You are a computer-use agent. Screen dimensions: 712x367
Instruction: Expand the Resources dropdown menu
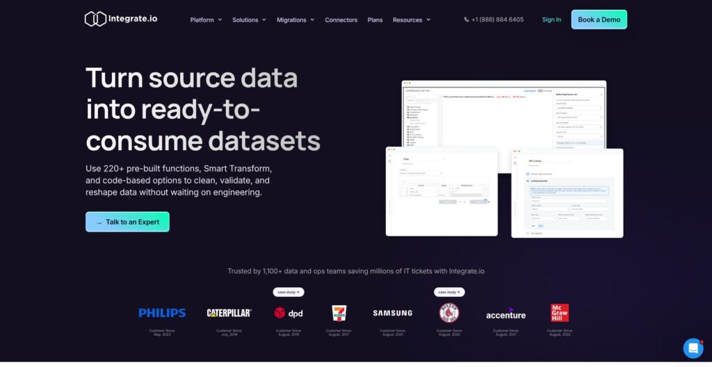pos(412,20)
